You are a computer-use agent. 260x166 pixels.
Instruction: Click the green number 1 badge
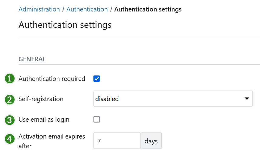pyautogui.click(x=10, y=79)
